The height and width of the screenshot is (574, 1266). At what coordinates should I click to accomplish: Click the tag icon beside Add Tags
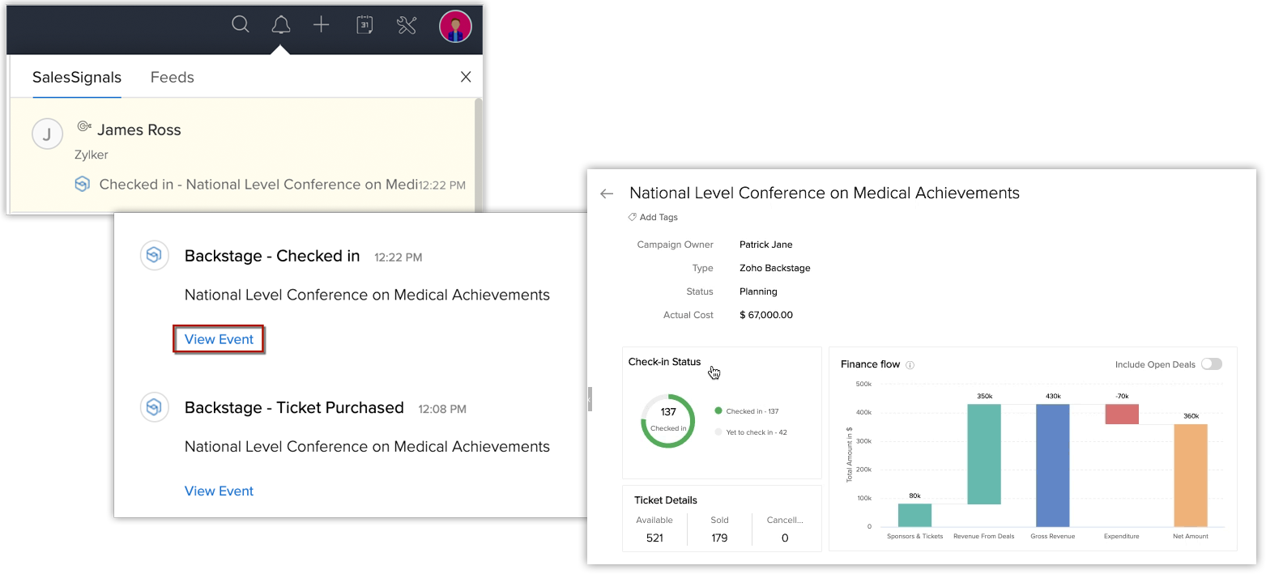pyautogui.click(x=633, y=217)
